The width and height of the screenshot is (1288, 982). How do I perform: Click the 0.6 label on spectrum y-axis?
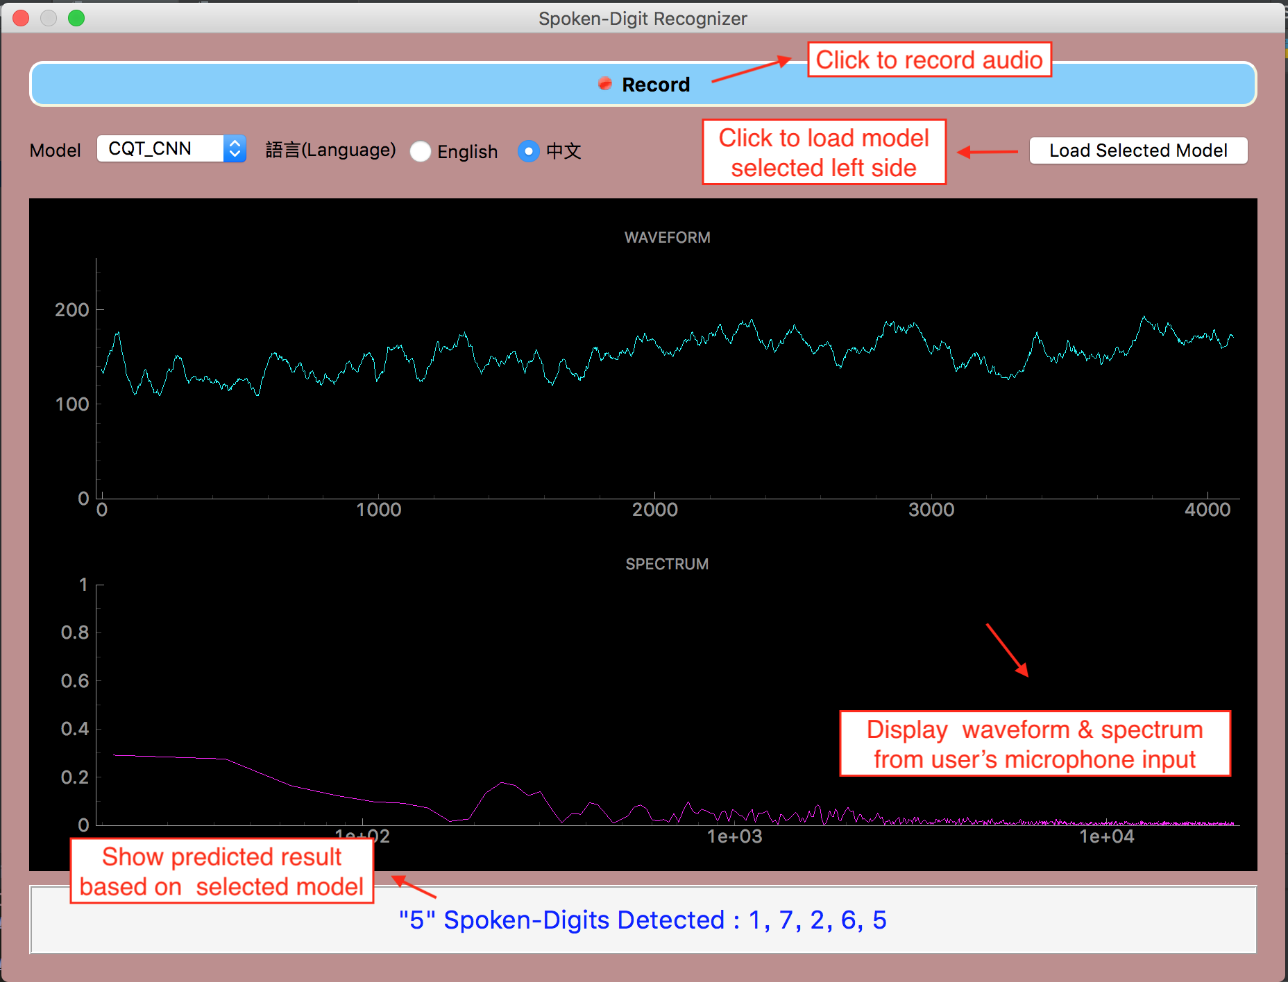[75, 681]
